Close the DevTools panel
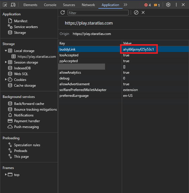Screen dimensions: 189x193 [183, 5]
